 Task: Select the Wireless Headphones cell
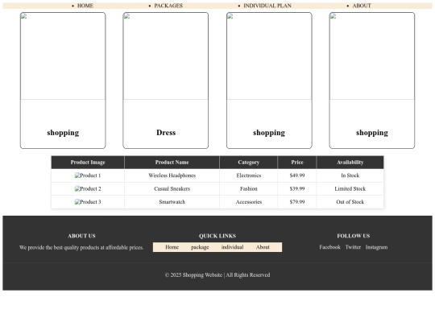(x=172, y=175)
